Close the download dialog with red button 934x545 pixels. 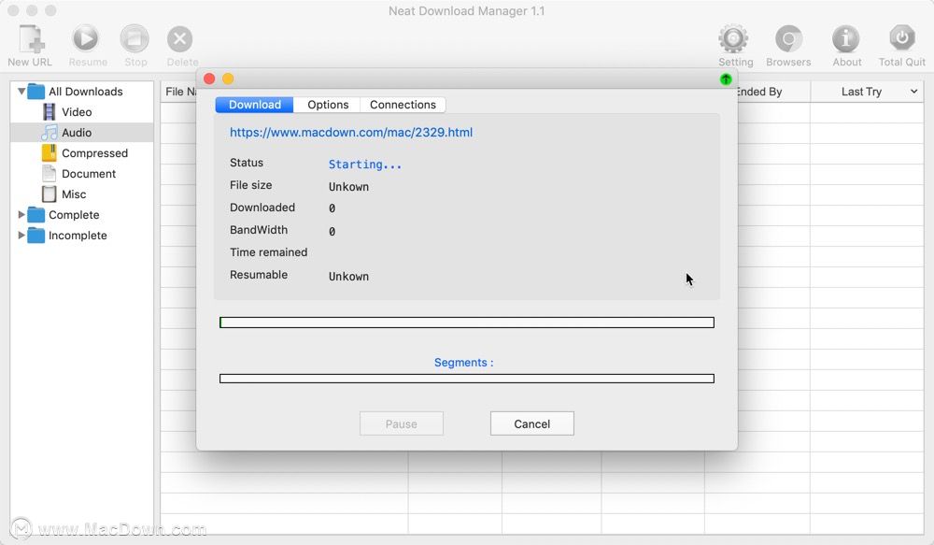click(x=209, y=79)
